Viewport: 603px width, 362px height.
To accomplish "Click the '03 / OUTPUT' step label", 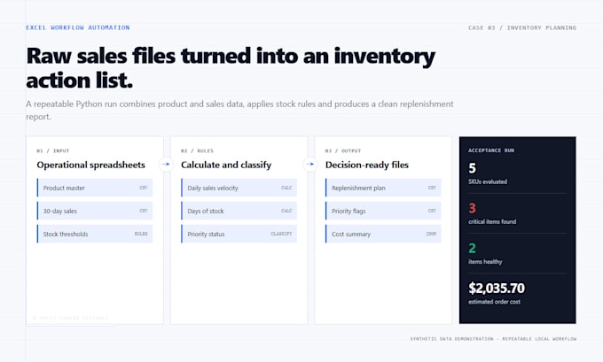I will coord(343,150).
